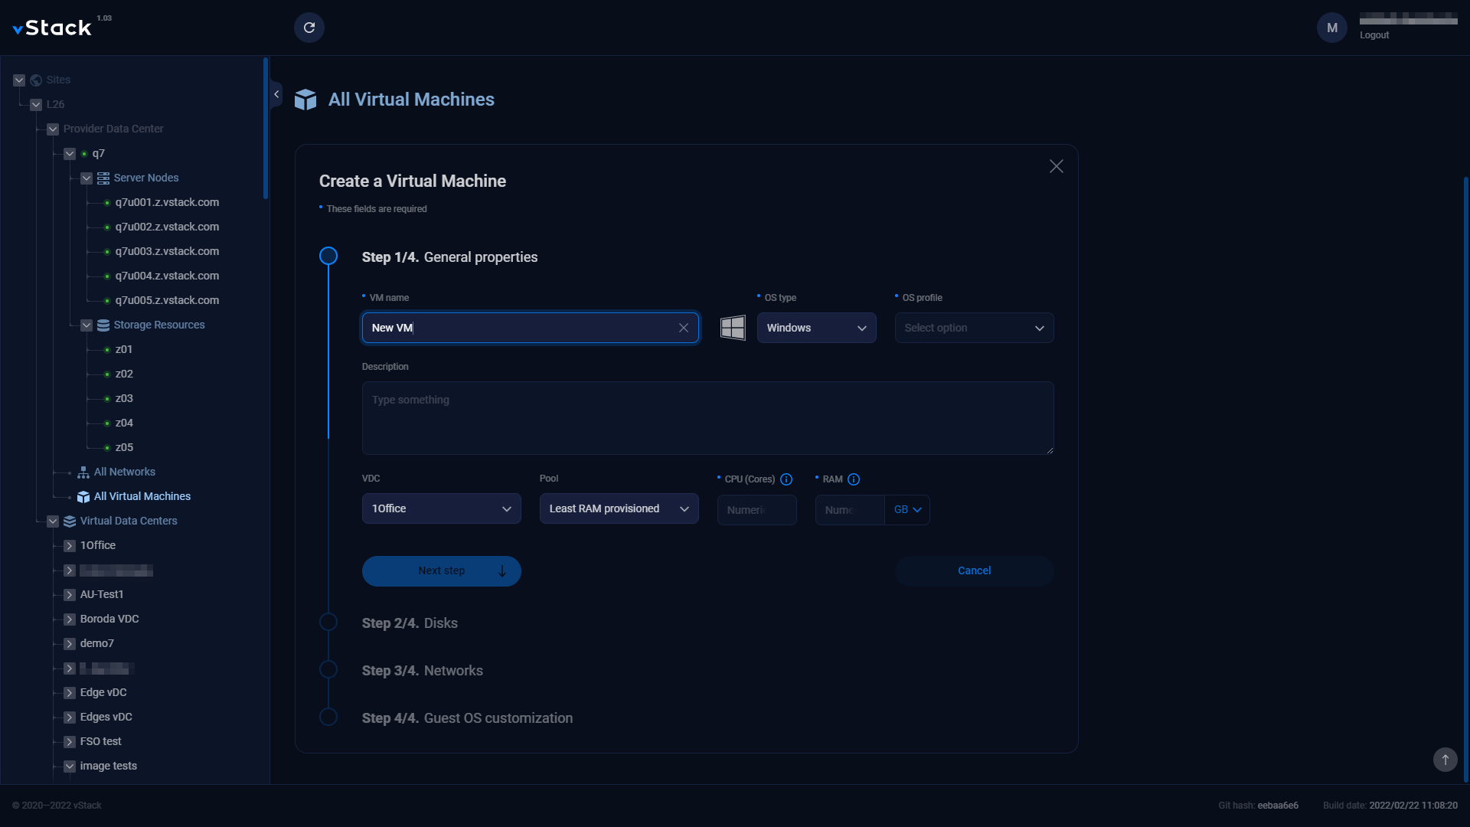
Task: Click the refresh icon in top bar
Action: pyautogui.click(x=309, y=28)
